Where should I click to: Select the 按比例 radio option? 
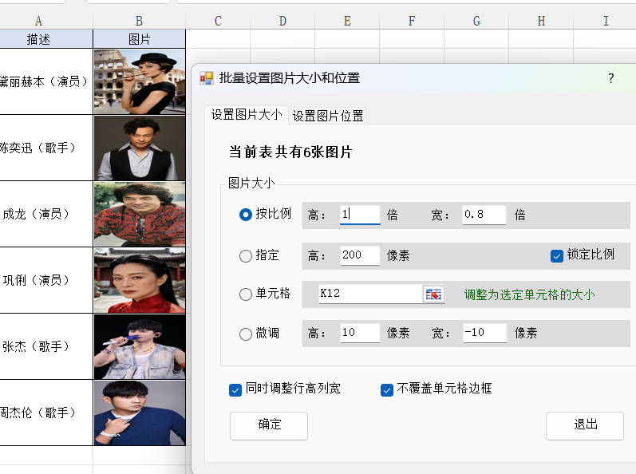(246, 215)
